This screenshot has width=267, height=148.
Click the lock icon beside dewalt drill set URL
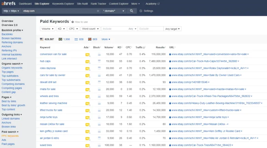[170, 82]
